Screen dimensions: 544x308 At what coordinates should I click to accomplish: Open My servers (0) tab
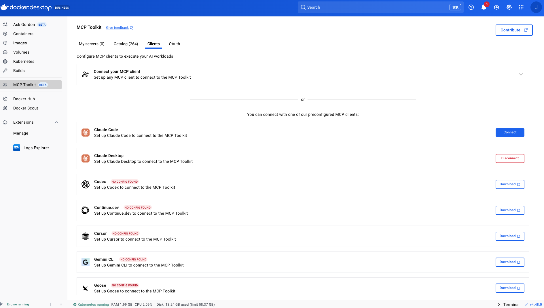click(92, 44)
